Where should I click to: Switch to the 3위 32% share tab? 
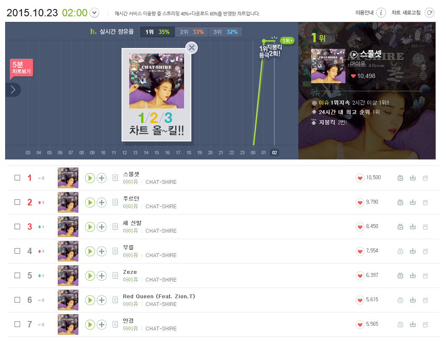click(225, 32)
